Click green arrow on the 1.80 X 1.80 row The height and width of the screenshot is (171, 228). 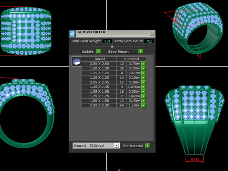click(x=143, y=68)
